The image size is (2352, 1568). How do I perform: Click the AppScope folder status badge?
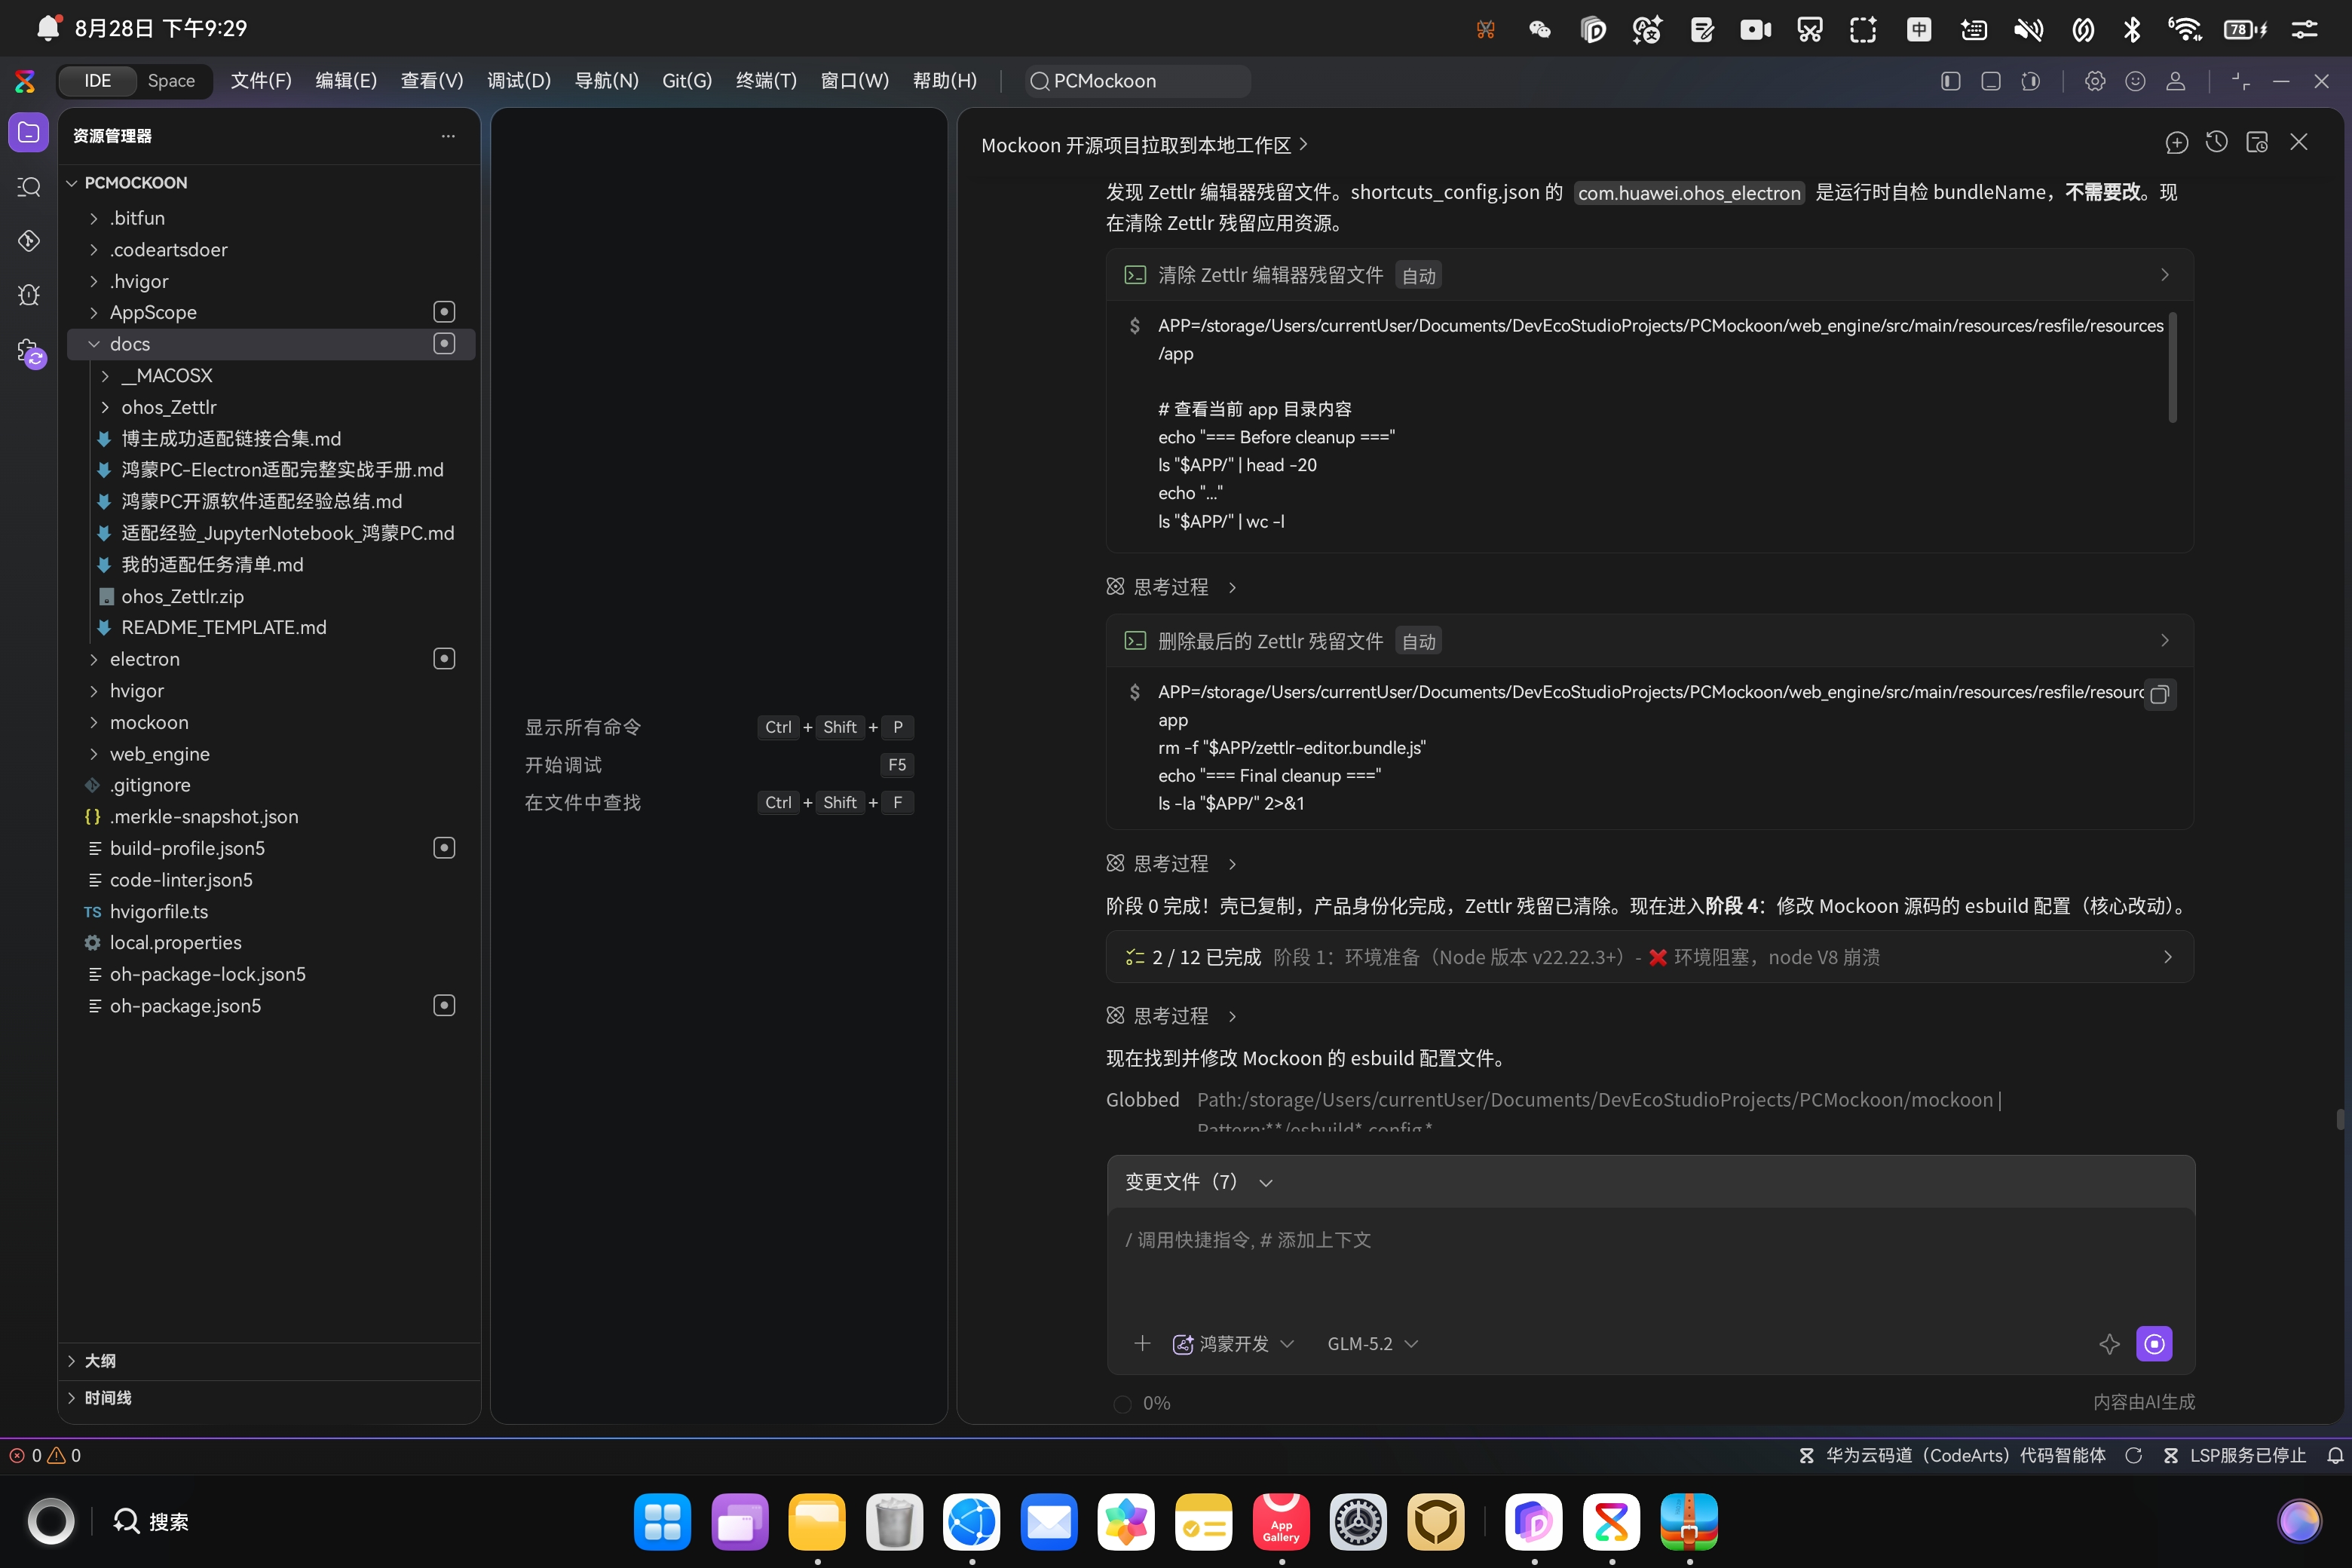[x=444, y=312]
